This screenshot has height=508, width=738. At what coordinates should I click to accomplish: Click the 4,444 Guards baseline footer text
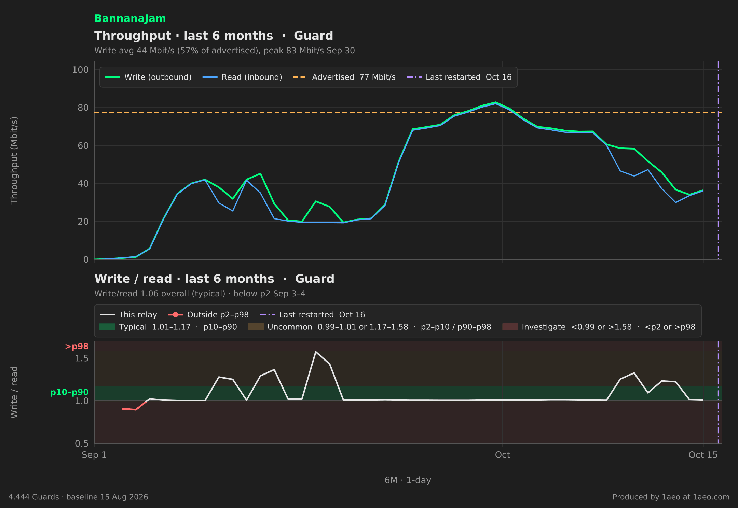pos(78,497)
